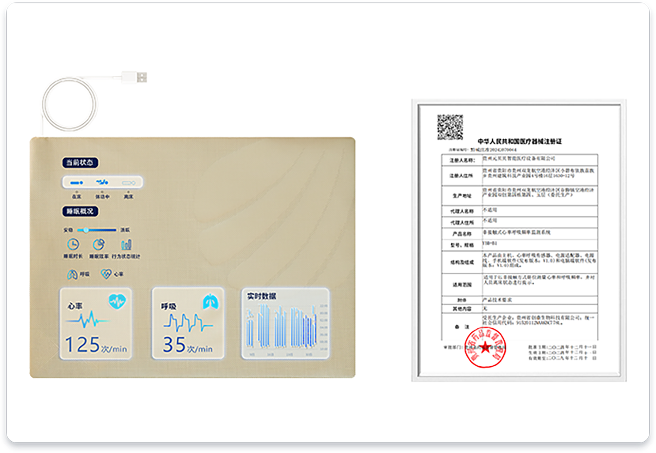Click the 代理人名称 row label
Screen dimensions: 656x453
[462, 211]
